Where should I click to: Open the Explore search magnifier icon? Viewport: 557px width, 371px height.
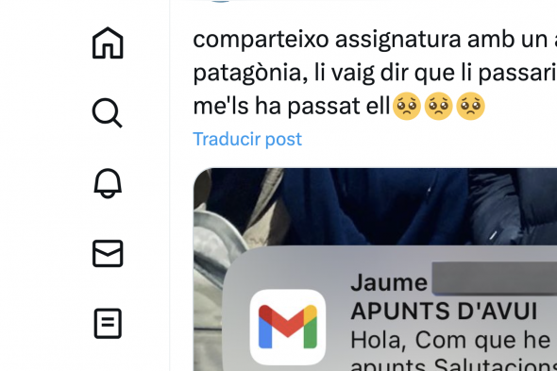(x=108, y=112)
